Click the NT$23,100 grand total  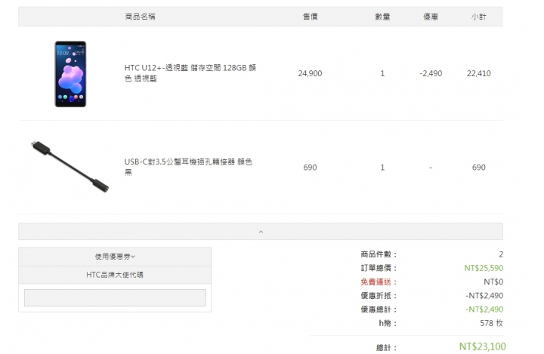[x=483, y=346]
